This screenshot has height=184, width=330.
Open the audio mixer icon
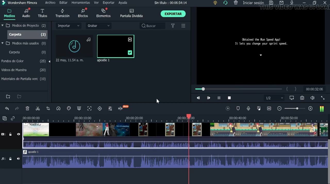[259, 108]
